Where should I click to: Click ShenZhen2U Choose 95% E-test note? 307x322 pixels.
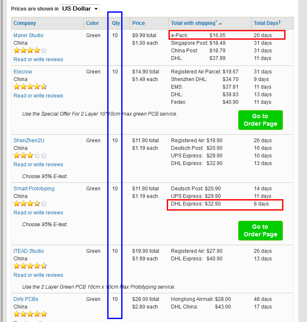pos(45,176)
